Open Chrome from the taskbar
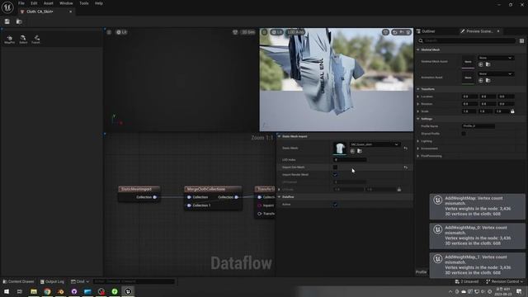This screenshot has width=528, height=297. coord(47,291)
